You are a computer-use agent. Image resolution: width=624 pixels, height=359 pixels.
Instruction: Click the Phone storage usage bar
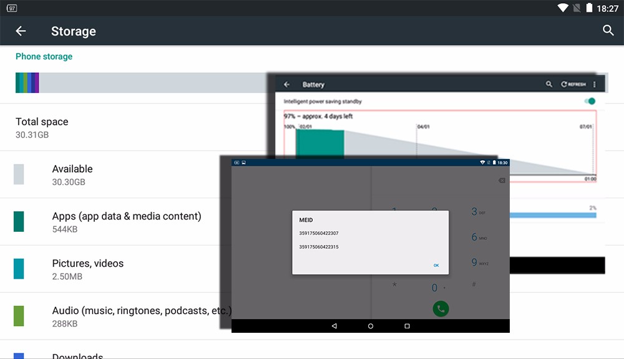(144, 83)
